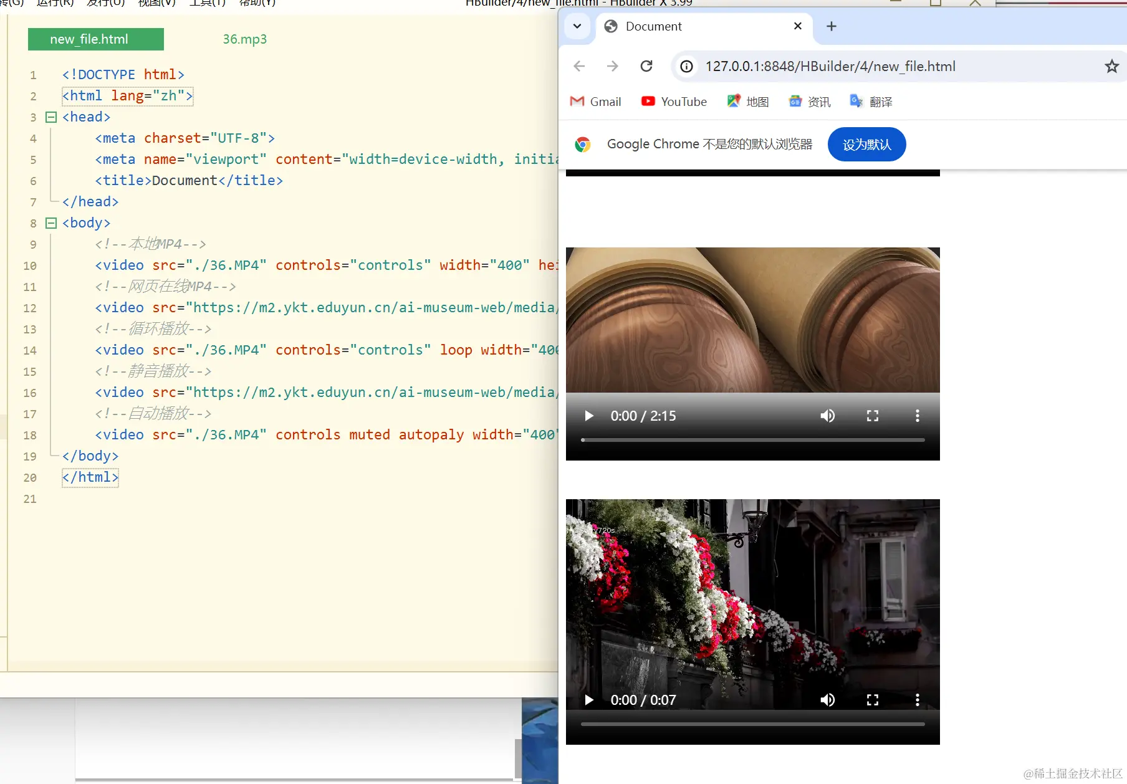This screenshot has height=784, width=1127.
Task: Click the <title>Document</title> line
Action: [x=189, y=181]
